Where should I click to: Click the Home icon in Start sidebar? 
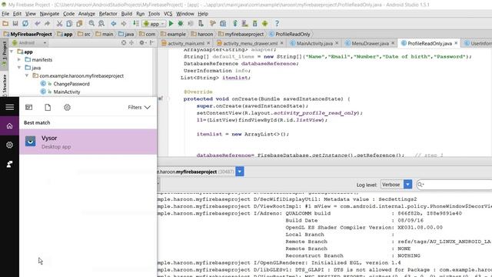[10, 126]
